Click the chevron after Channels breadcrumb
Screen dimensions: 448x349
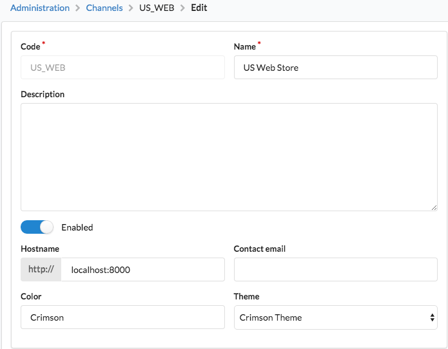131,8
